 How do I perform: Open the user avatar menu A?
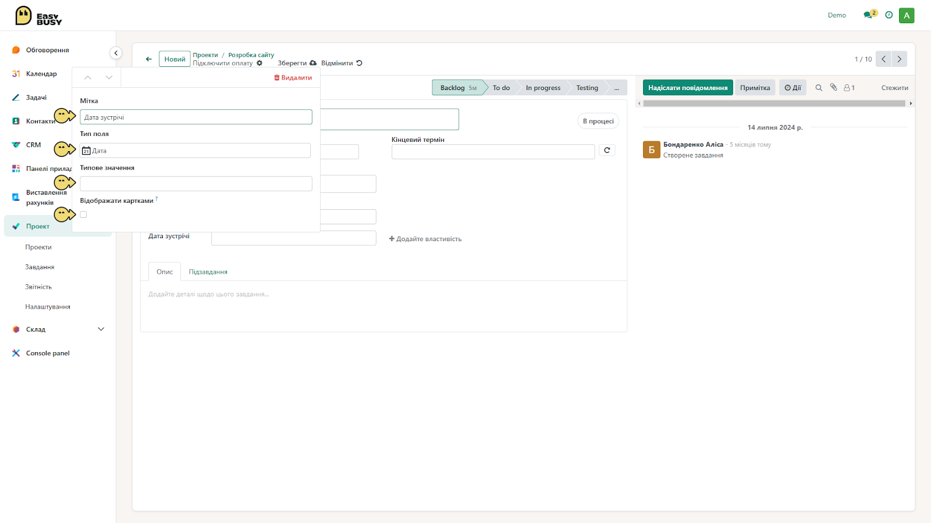[x=907, y=16]
